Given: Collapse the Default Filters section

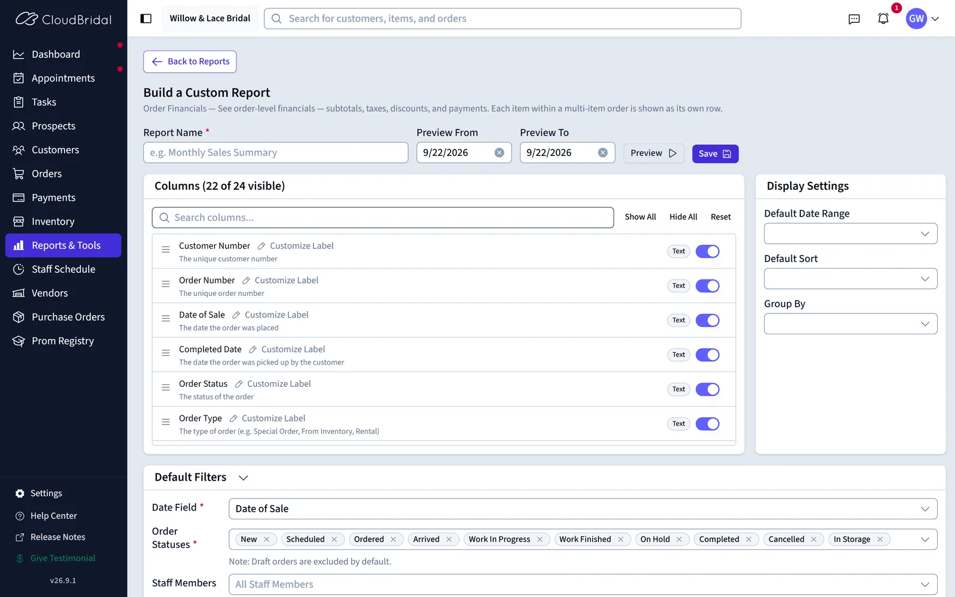Looking at the screenshot, I should point(243,478).
